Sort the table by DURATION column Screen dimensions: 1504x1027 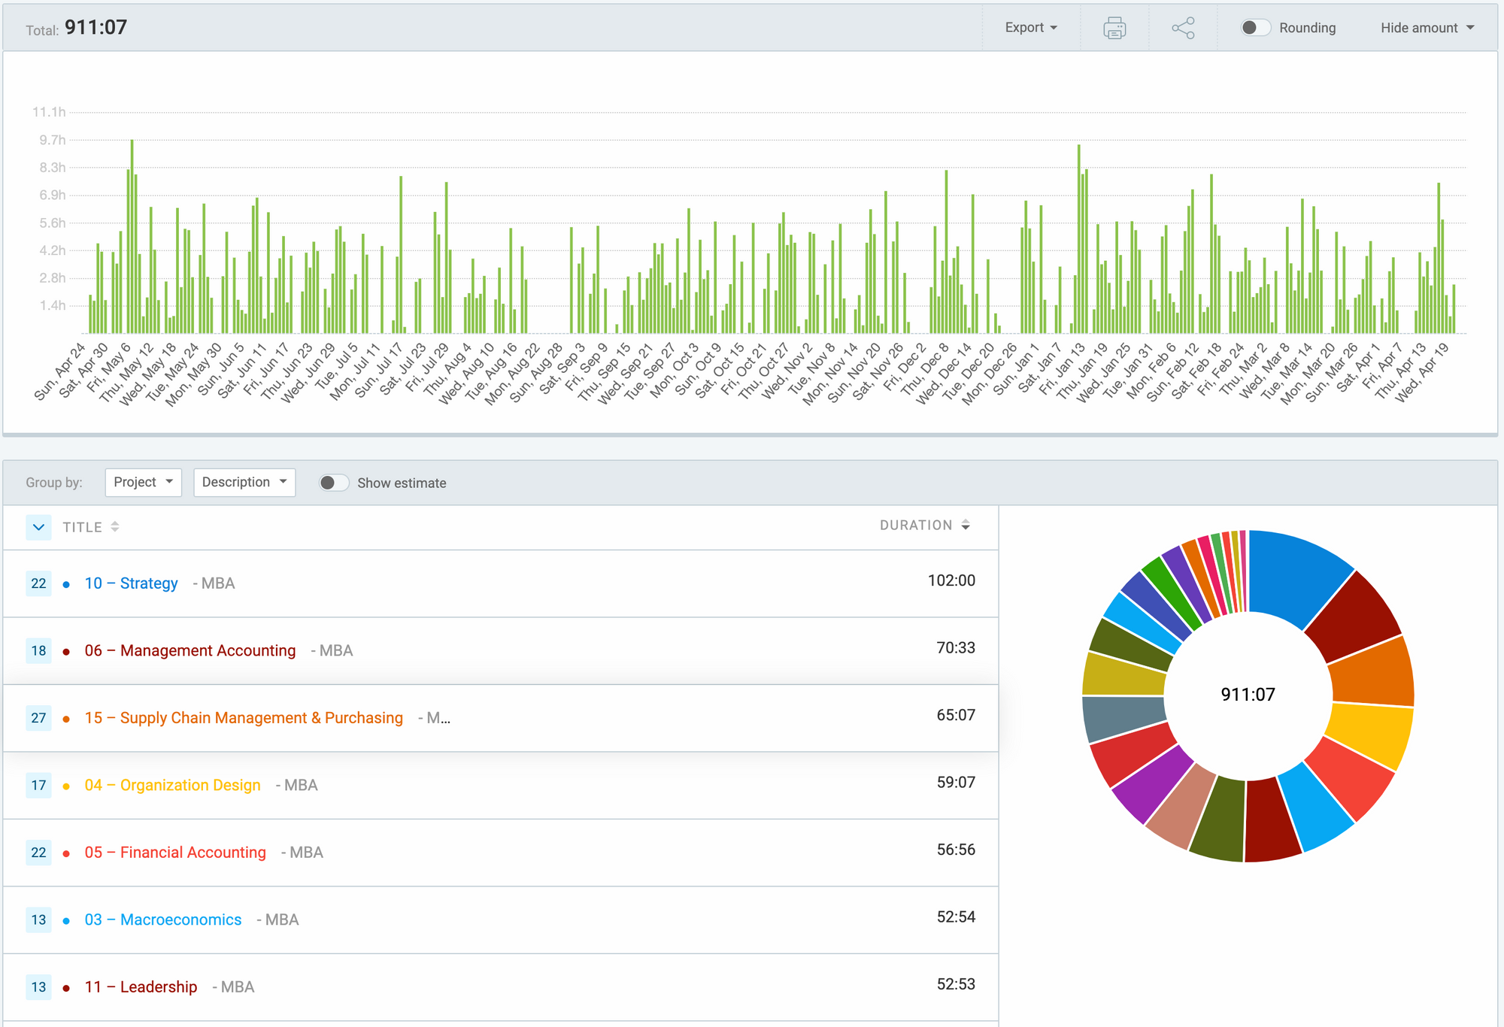pyautogui.click(x=925, y=526)
